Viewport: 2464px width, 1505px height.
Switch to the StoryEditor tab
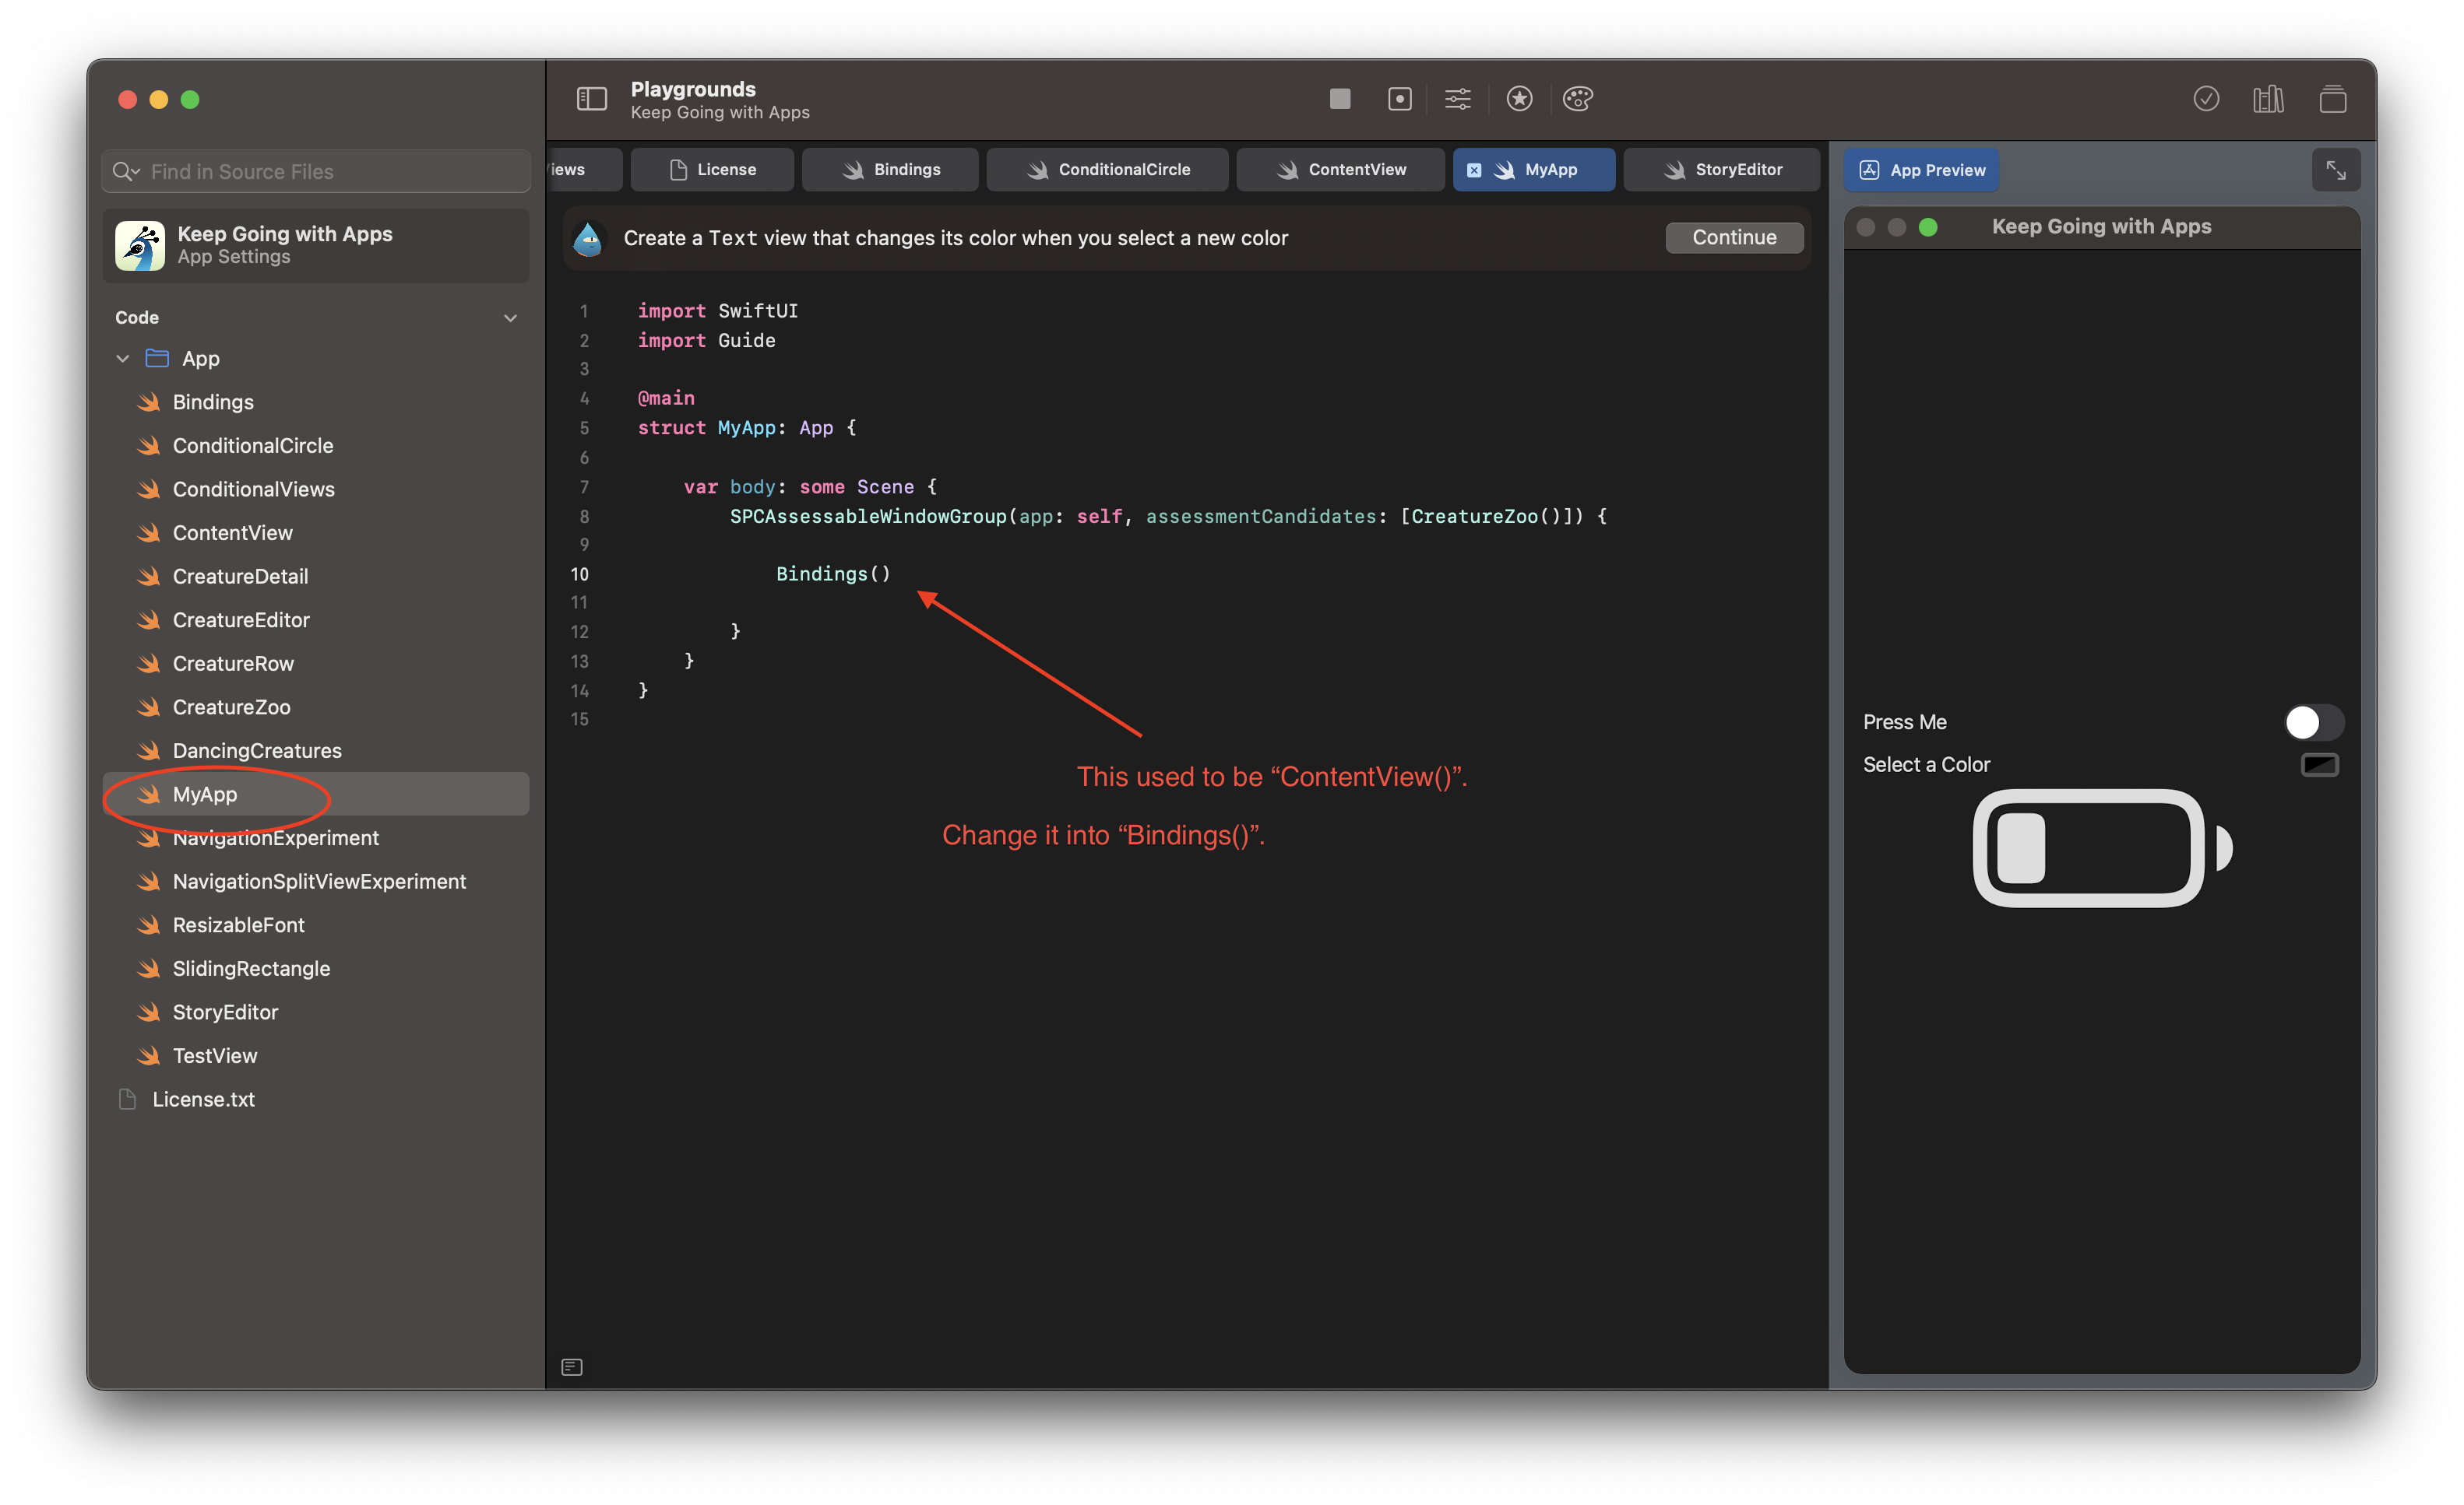tap(1721, 170)
